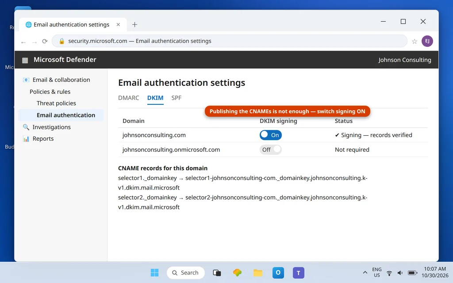Image resolution: width=453 pixels, height=283 pixels.
Task: Click the Status column header
Action: coord(343,121)
